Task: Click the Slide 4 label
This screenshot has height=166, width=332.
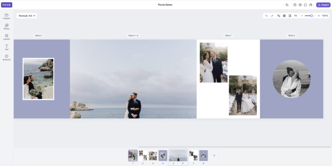Action: (38, 35)
